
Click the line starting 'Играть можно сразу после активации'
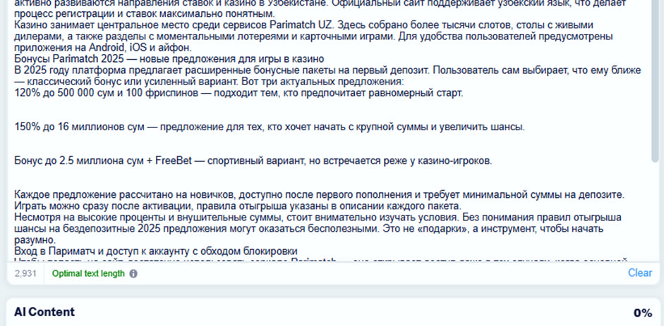point(238,206)
